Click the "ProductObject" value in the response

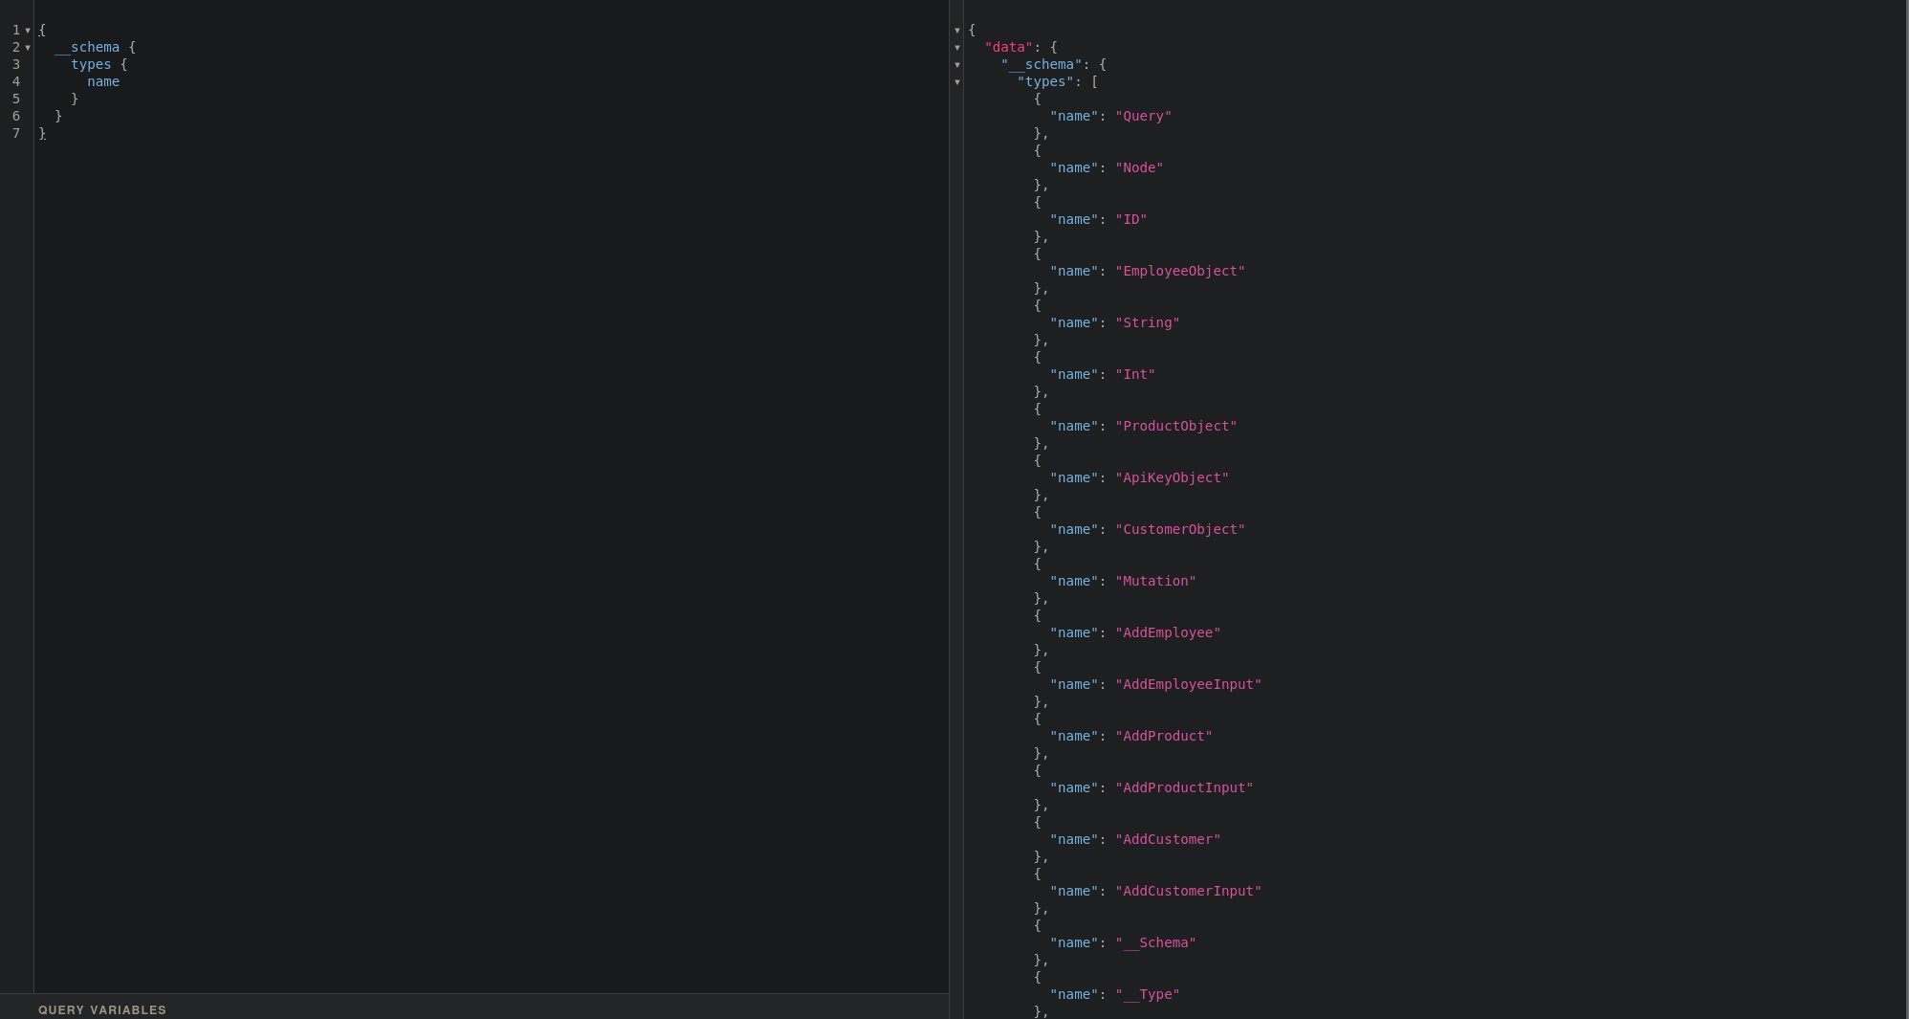pos(1175,426)
